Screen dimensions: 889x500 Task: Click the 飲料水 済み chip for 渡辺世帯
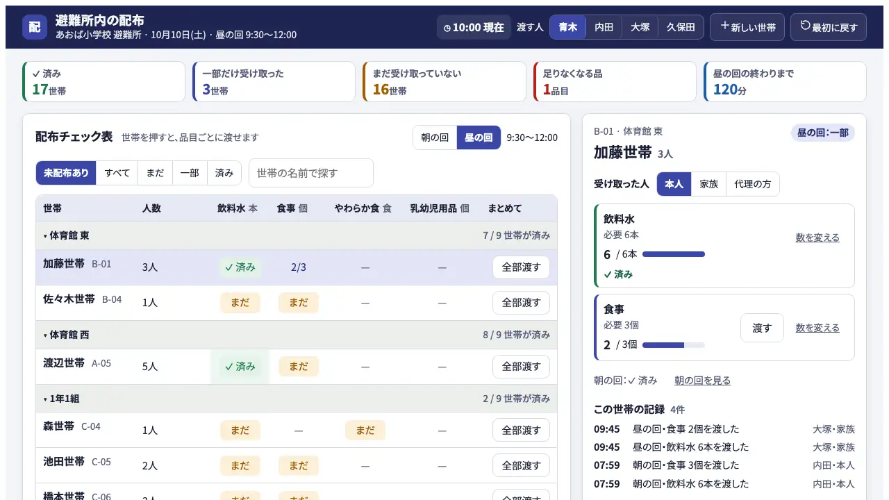tap(240, 367)
